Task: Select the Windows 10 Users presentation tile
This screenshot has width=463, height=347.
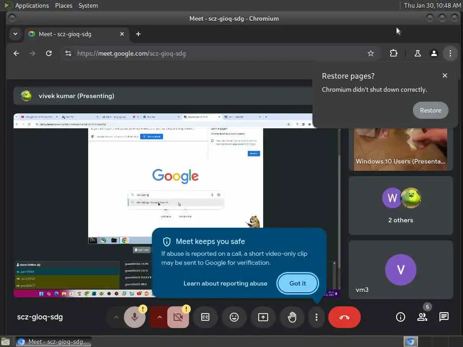Action: 401,149
